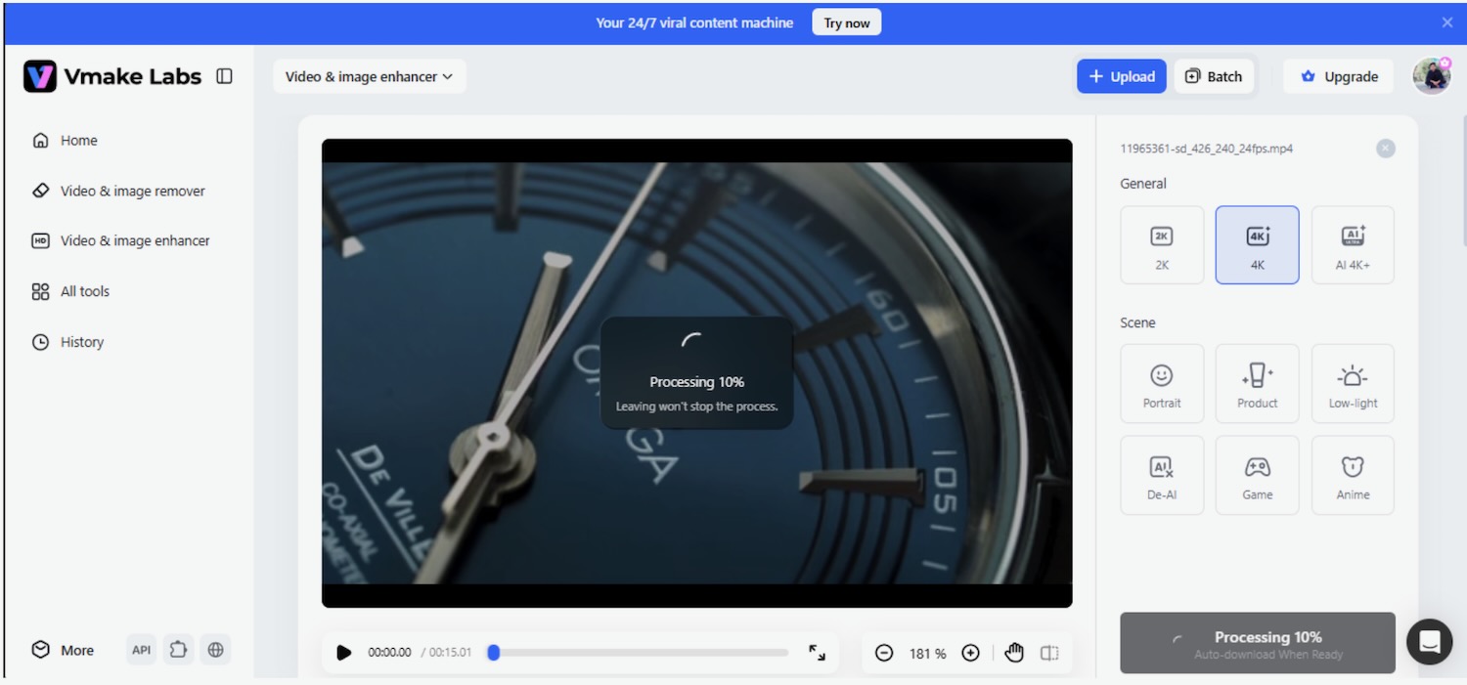Open the language globe icon
The width and height of the screenshot is (1467, 685).
(x=216, y=650)
